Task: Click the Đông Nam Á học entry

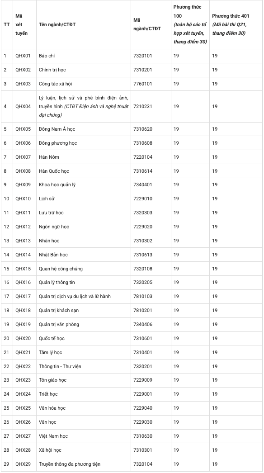Action: (57, 129)
